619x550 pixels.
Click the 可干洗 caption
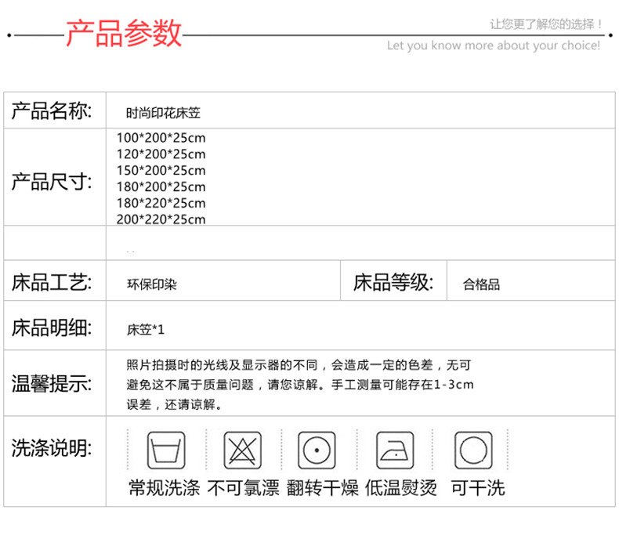point(478,488)
